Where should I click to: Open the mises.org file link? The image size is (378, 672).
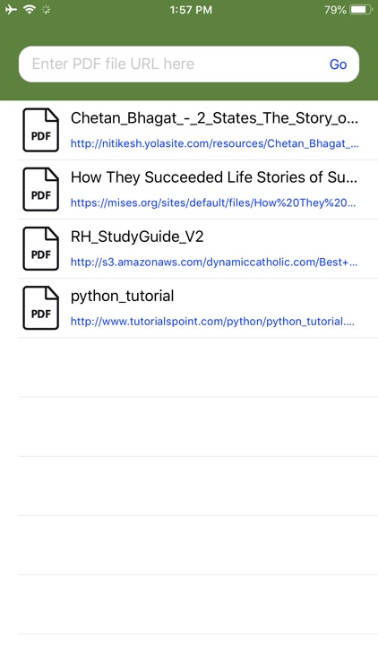click(213, 202)
